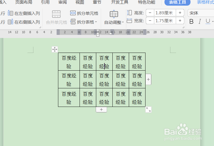Image resolution: width=214 pixels, height=146 pixels.
Task: Add a column with the right plus button
Action: [148, 79]
